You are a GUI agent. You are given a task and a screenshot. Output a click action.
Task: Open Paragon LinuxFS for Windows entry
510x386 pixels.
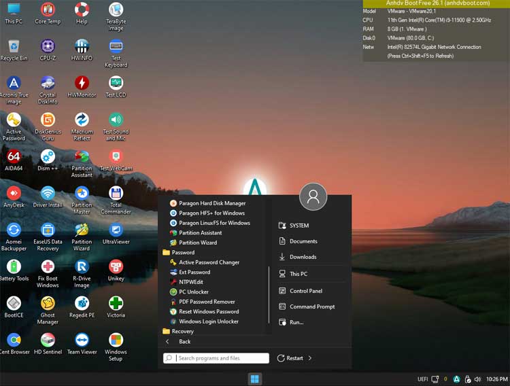(210, 223)
